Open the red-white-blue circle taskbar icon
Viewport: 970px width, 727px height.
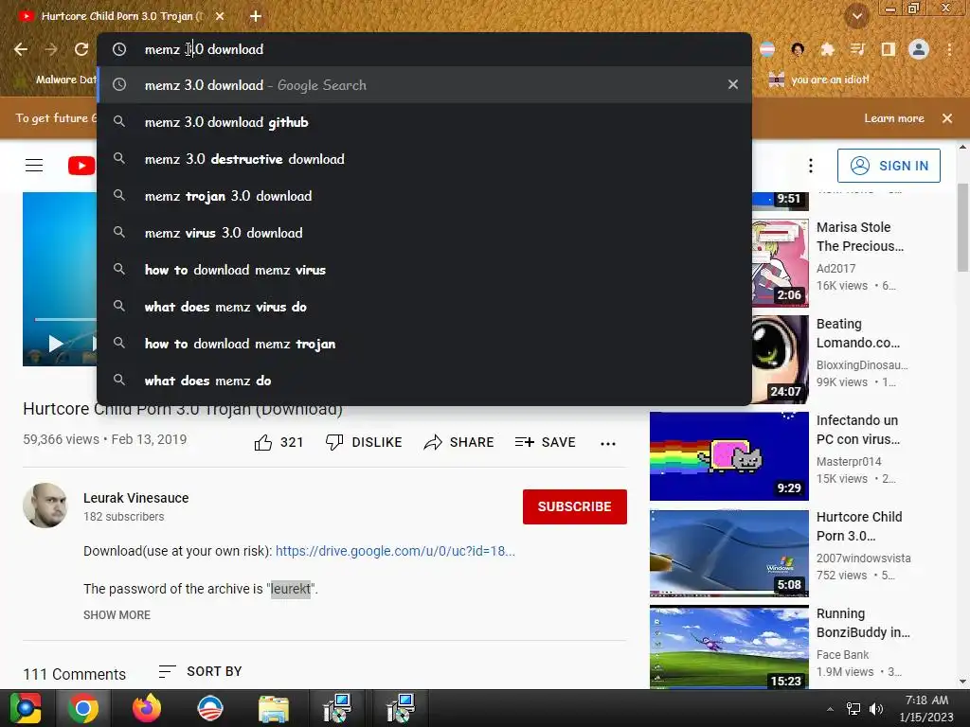point(210,708)
